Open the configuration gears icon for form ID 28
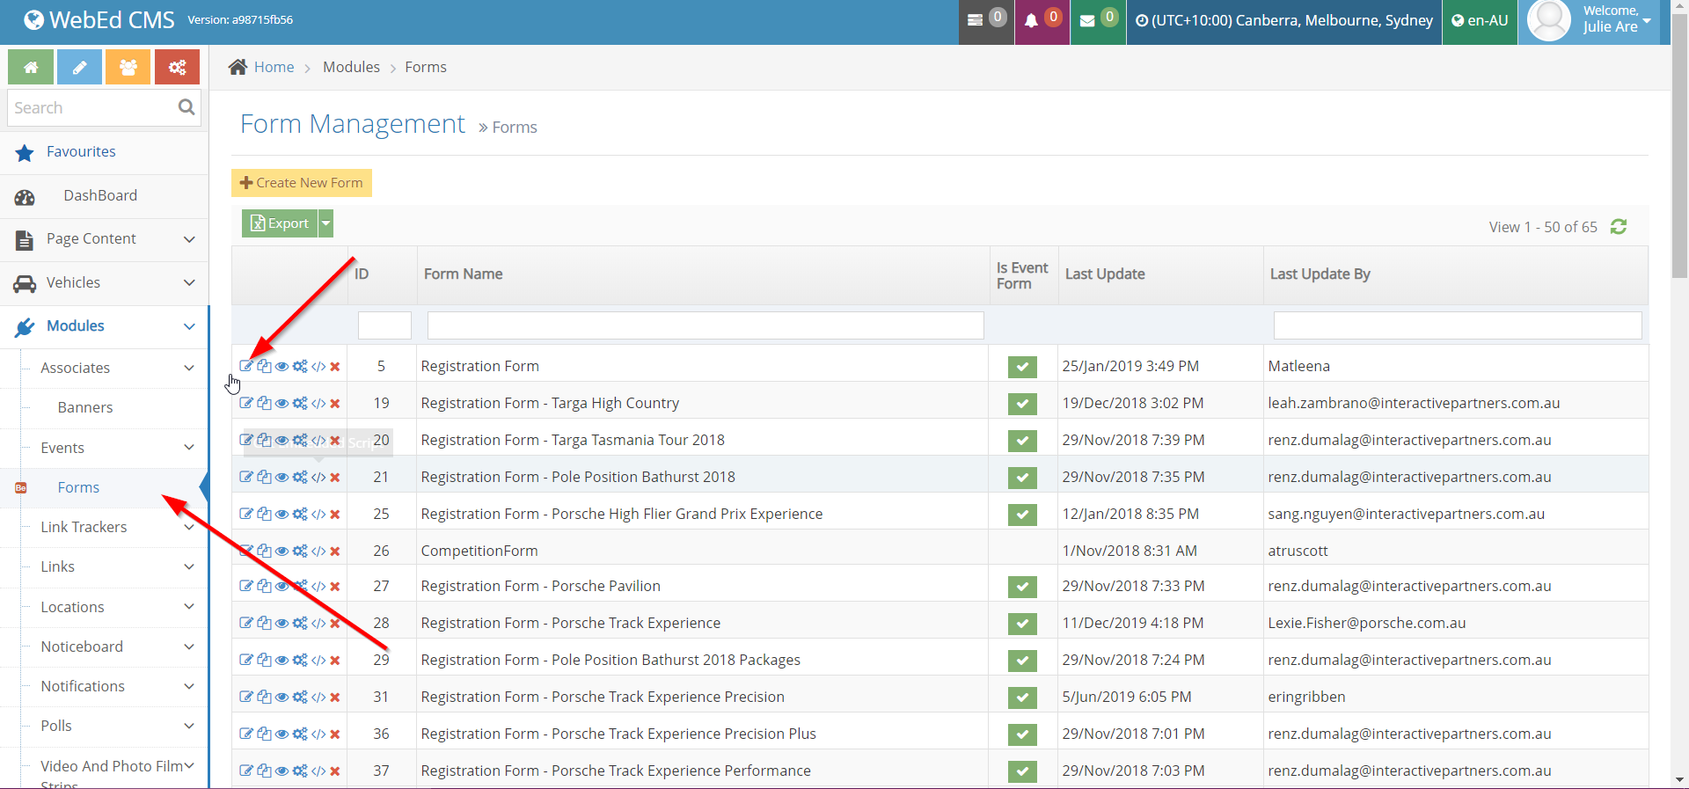Image resolution: width=1689 pixels, height=789 pixels. (x=300, y=623)
